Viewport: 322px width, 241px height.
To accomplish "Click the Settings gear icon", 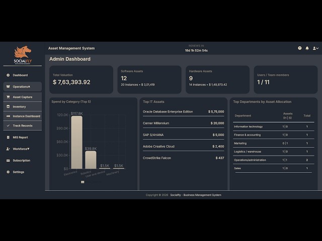I will pyautogui.click(x=8, y=172).
